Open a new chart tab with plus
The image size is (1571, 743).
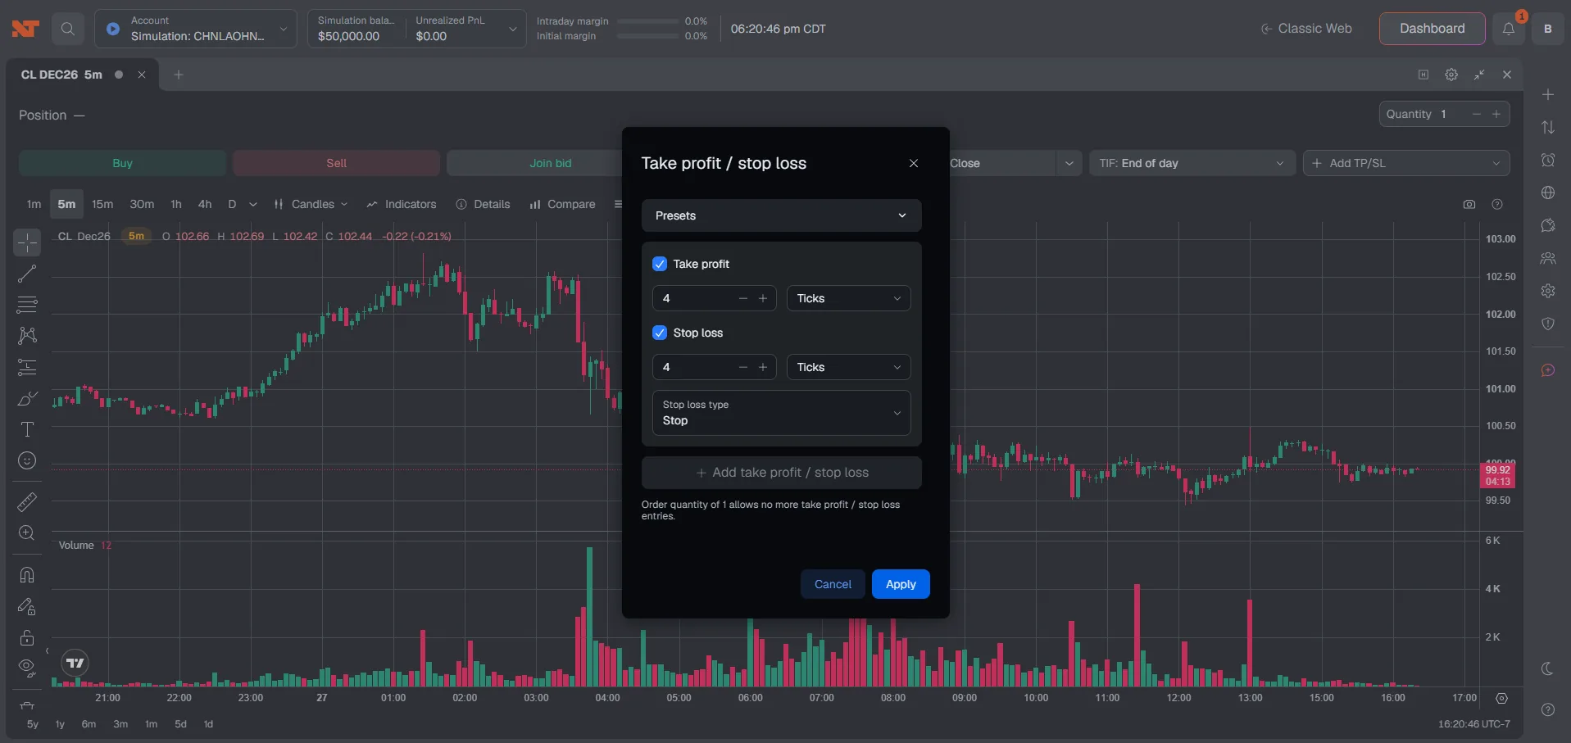179,75
